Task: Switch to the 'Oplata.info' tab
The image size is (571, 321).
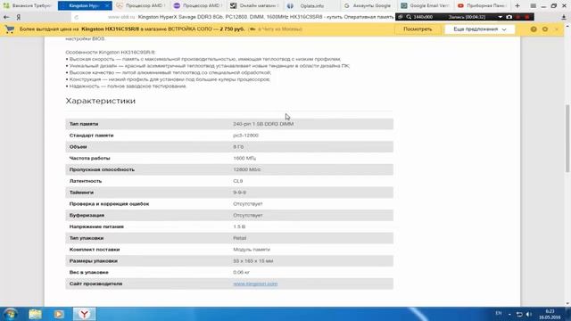Action: 312,5
